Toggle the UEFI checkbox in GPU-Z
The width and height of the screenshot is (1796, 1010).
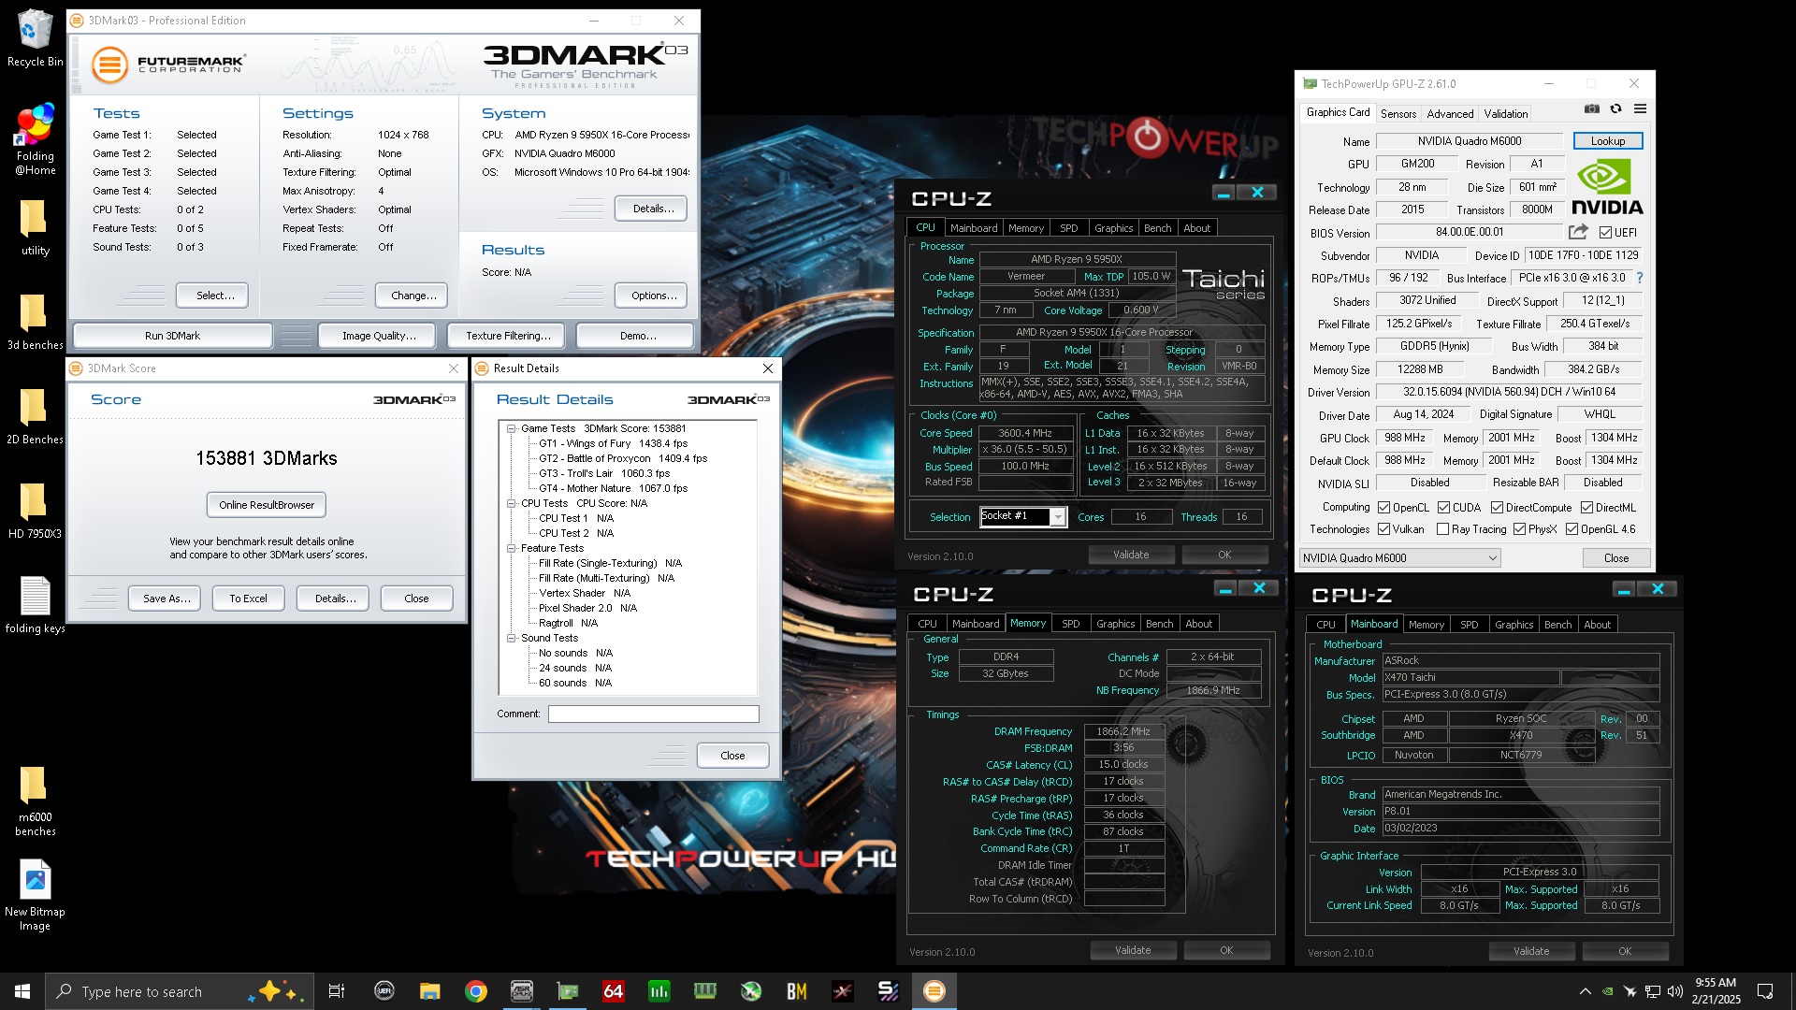click(x=1605, y=233)
